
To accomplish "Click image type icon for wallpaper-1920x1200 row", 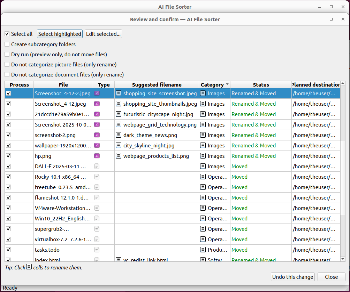I will coord(97,146).
